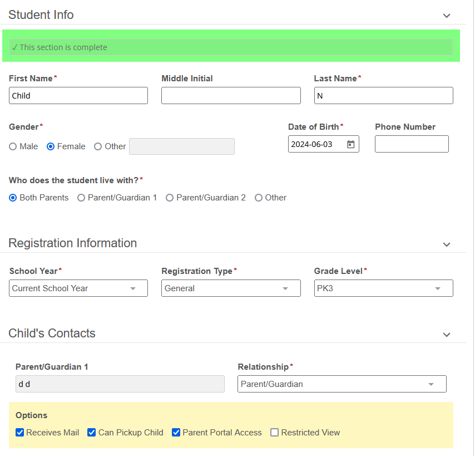Viewport: 475px width, 456px height.
Task: Open the Relationship dropdown
Action: [342, 384]
